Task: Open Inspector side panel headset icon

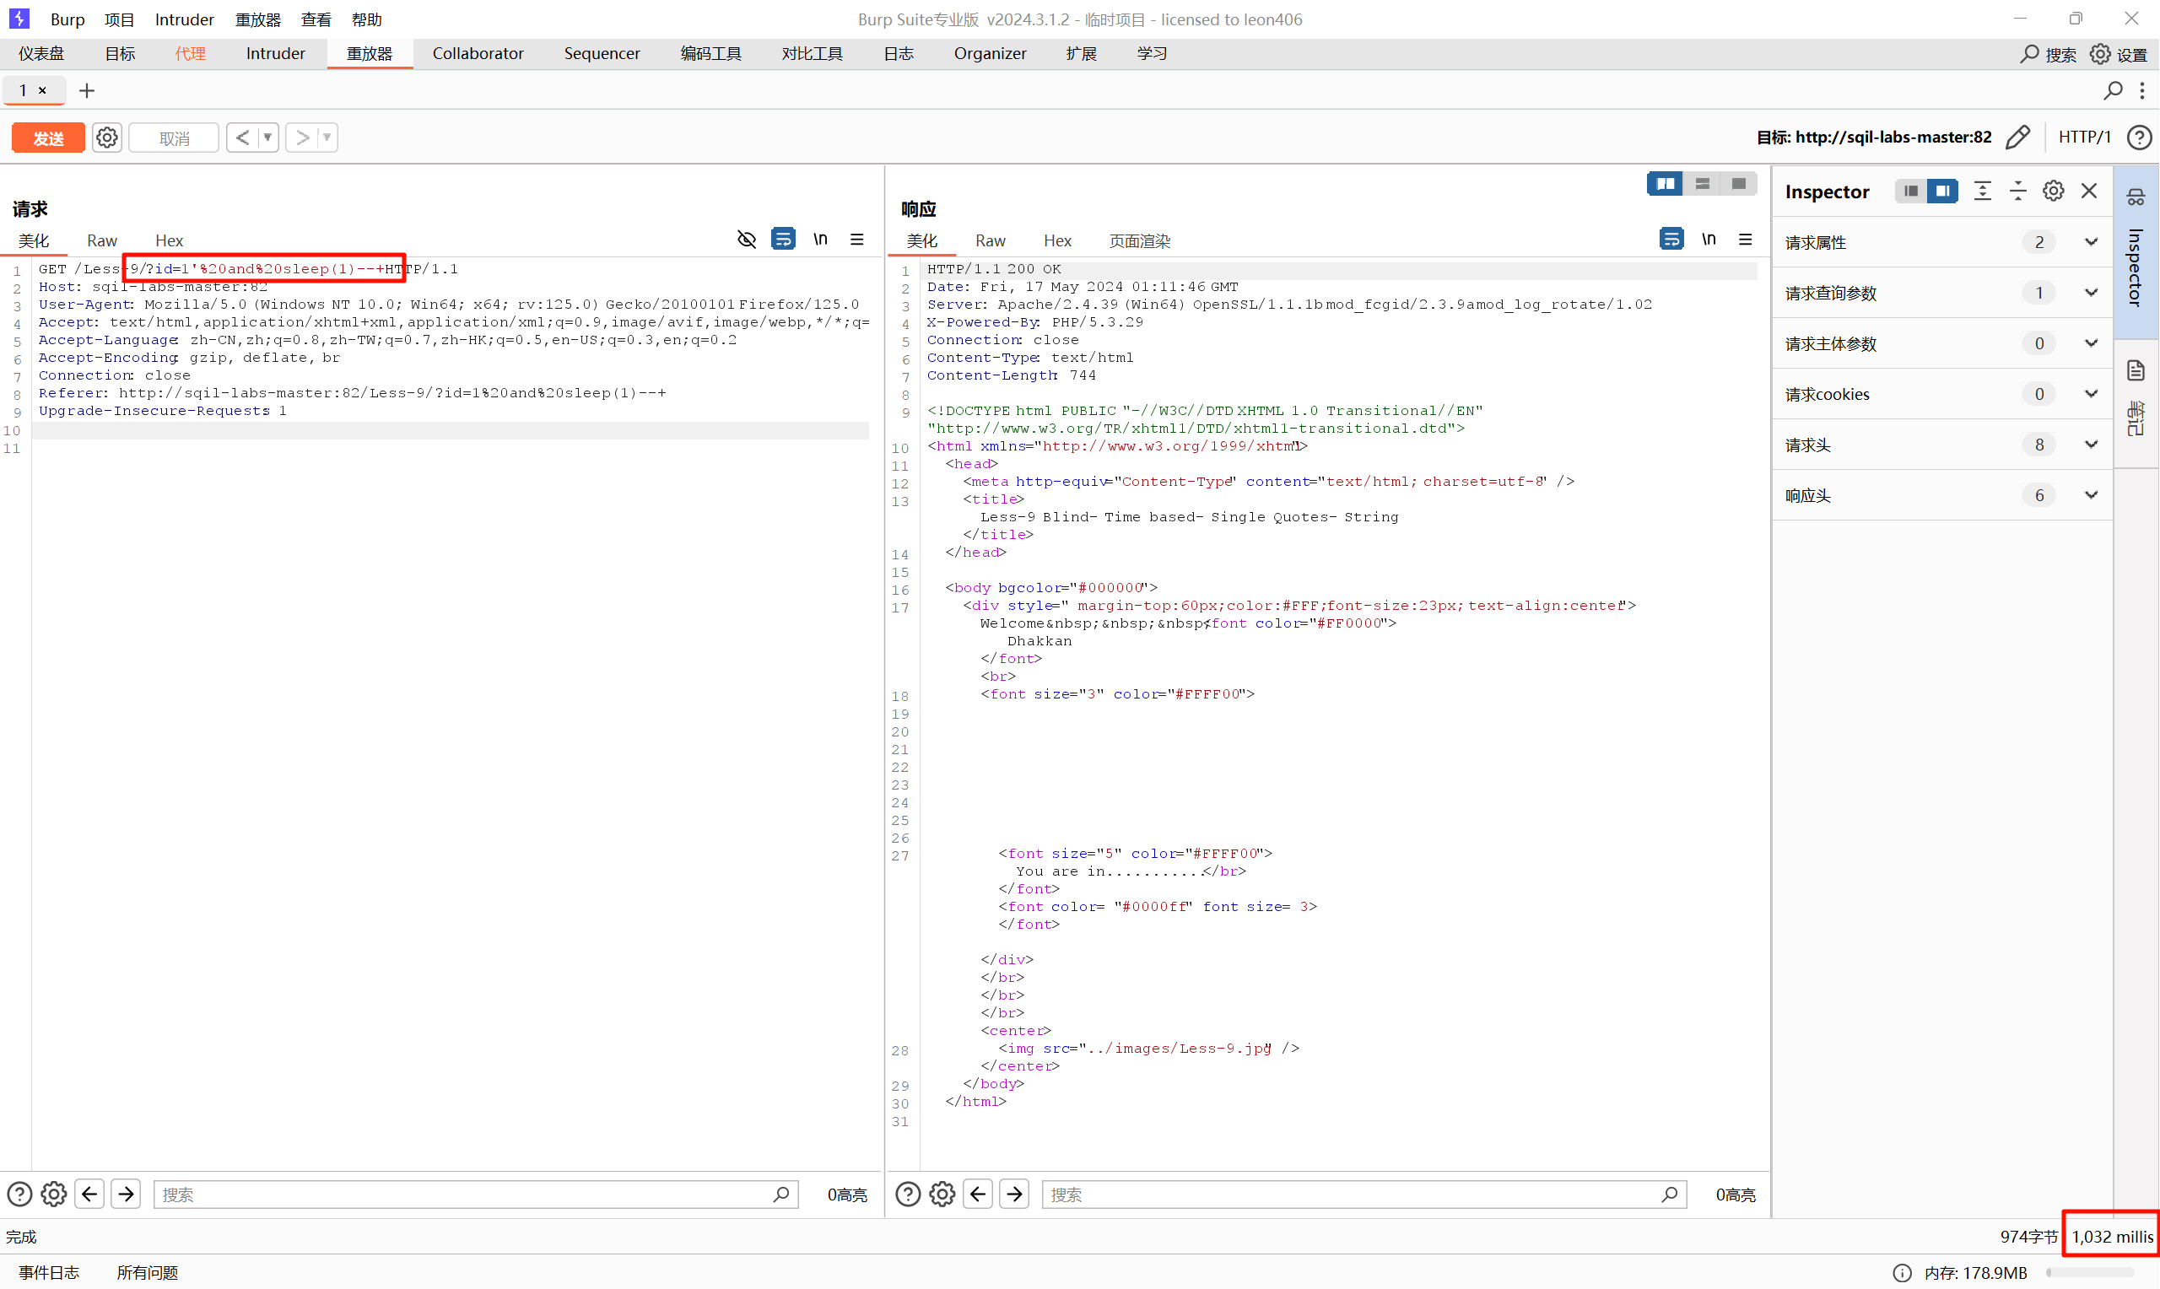Action: point(2136,197)
